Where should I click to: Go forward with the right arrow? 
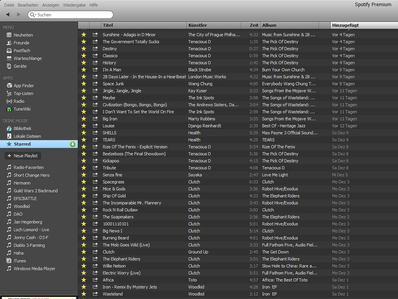[18, 14]
